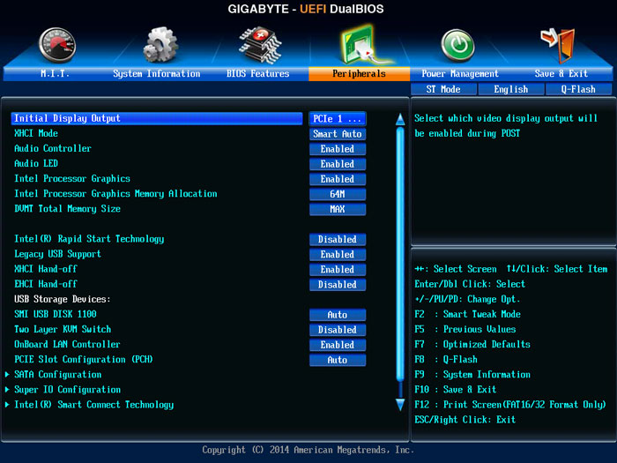617x463 pixels.
Task: Open the Initial Display Output PCIe 1 value
Action: 338,118
